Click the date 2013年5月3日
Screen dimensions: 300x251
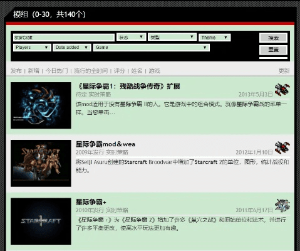[x=256, y=95]
